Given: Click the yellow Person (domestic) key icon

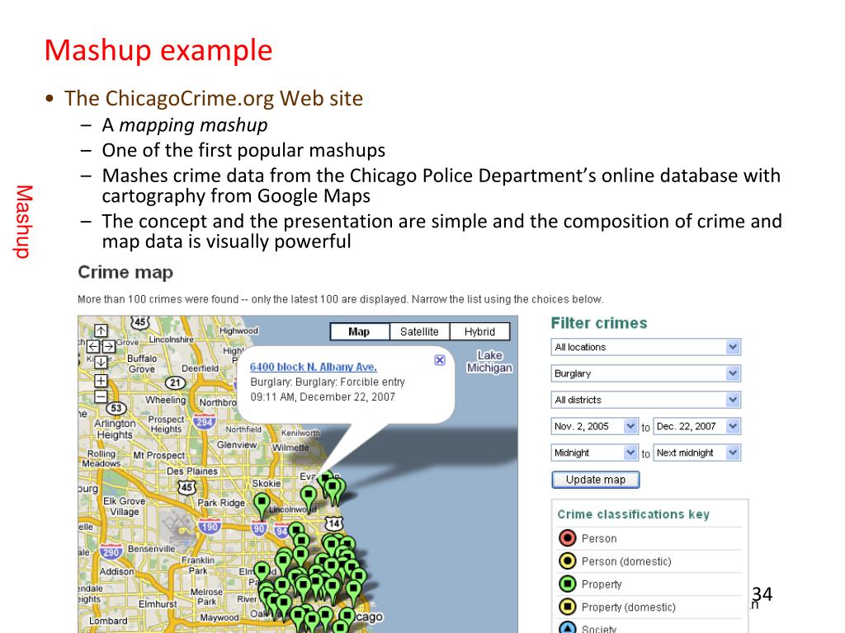Looking at the screenshot, I should (x=568, y=560).
